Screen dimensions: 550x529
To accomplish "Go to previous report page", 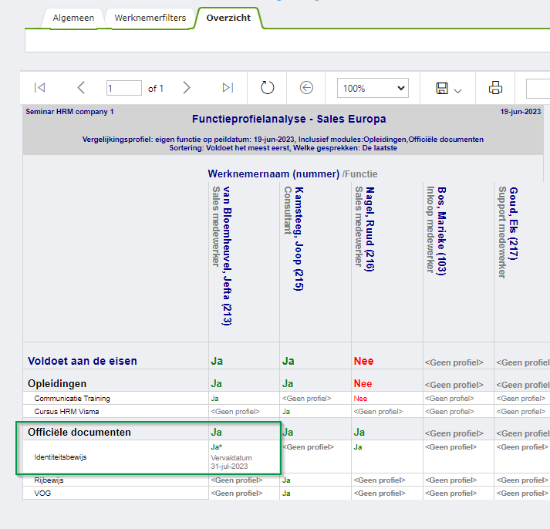I will pos(81,88).
